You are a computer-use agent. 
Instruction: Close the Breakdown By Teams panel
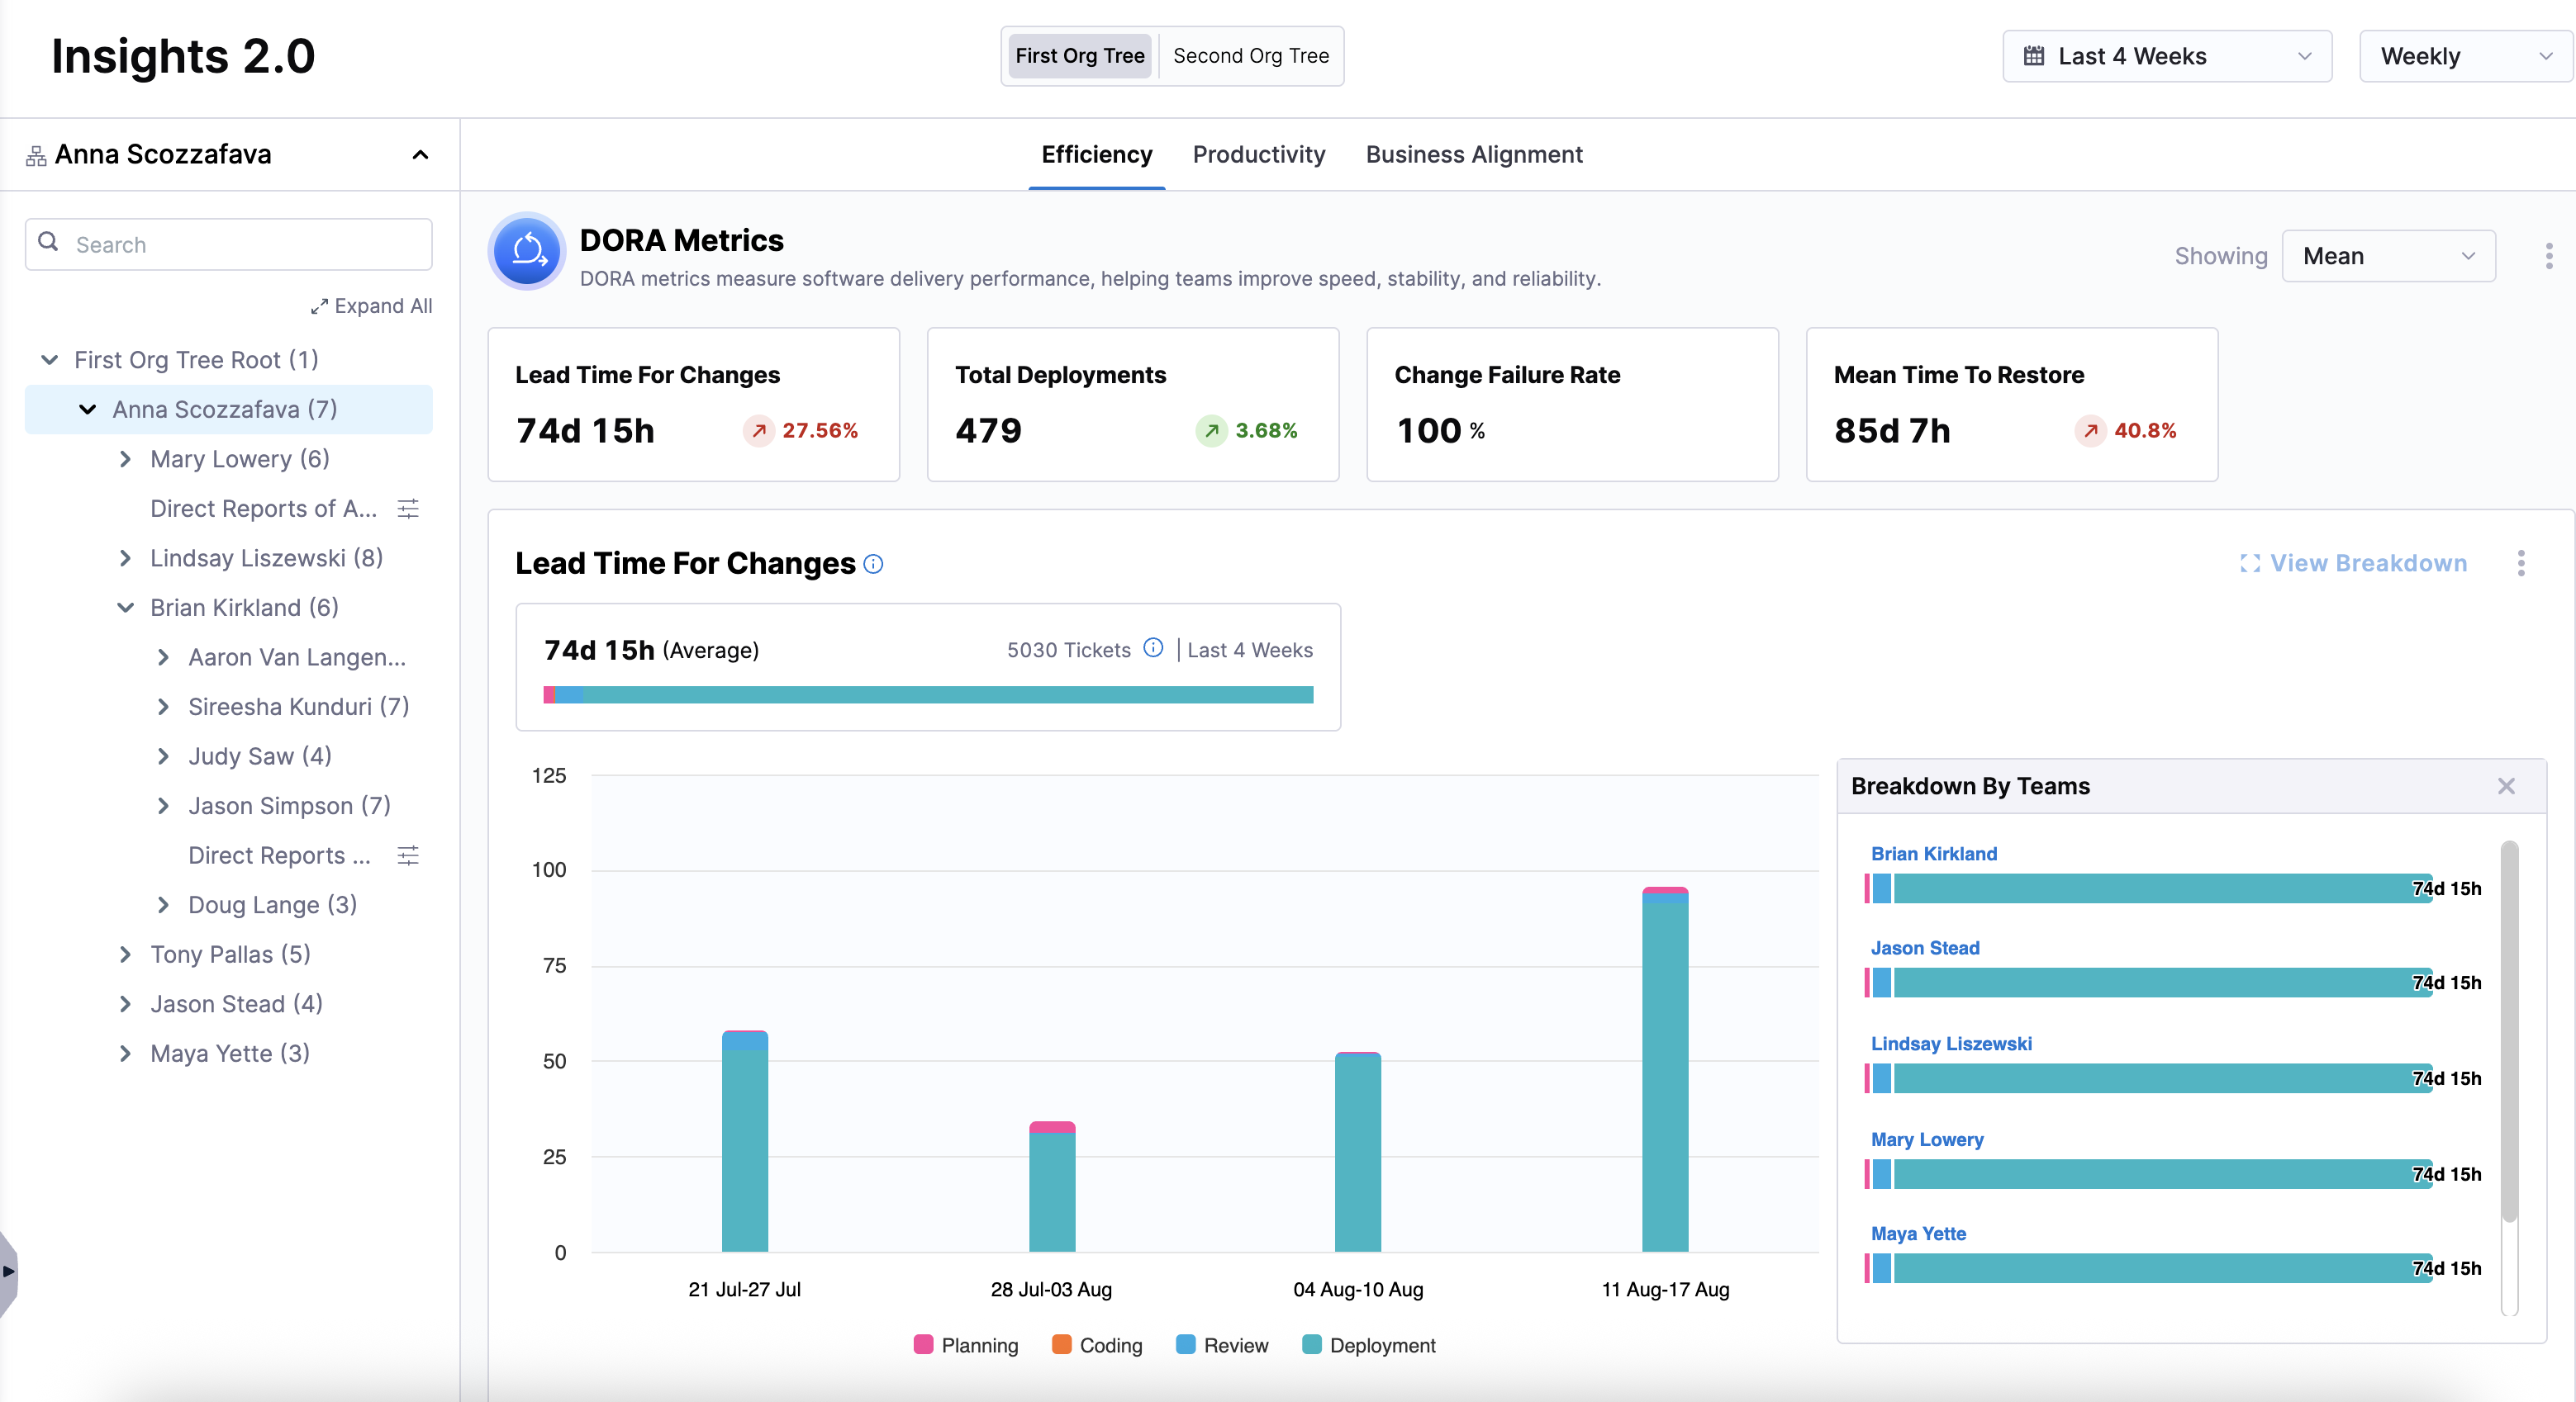click(x=2505, y=786)
